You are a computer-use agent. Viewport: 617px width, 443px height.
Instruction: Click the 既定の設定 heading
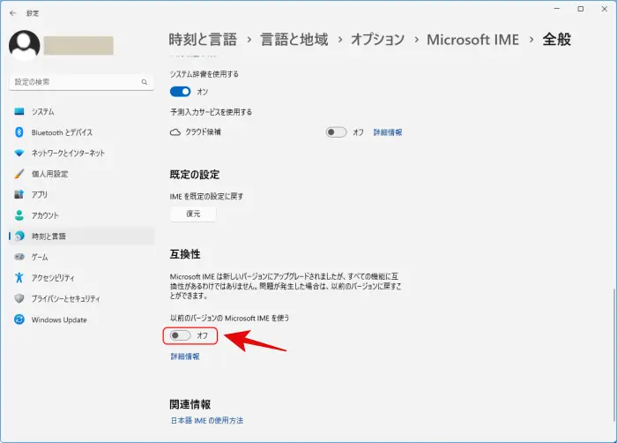(195, 174)
